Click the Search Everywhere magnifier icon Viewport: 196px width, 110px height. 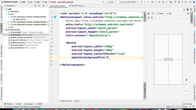[190, 2]
